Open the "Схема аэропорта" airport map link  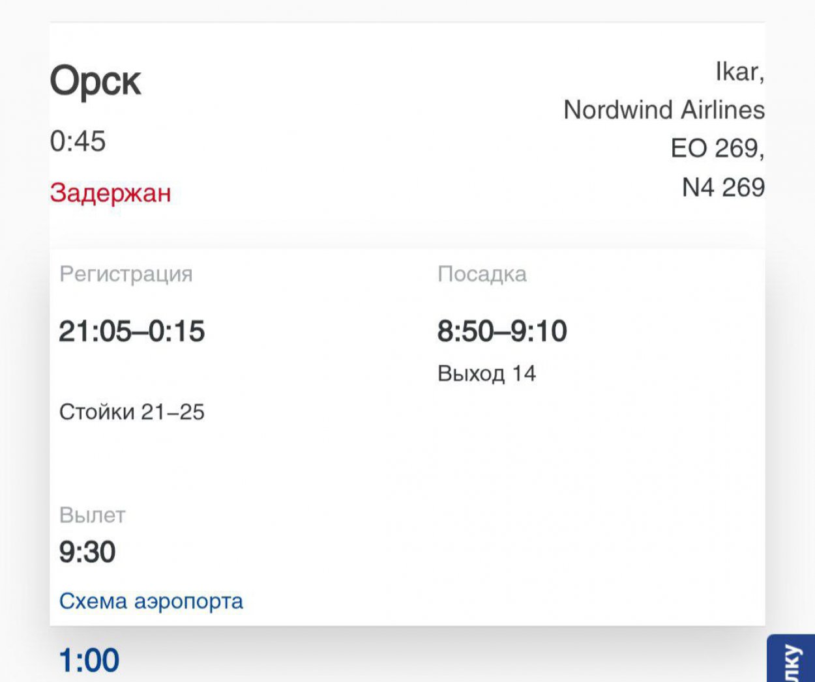(151, 601)
